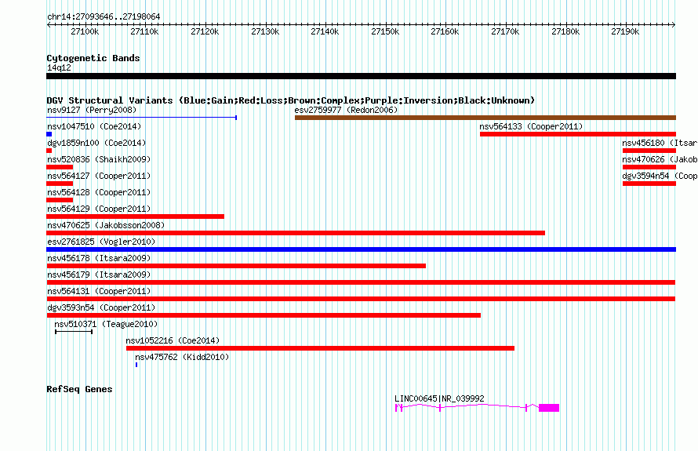
Task: Click the 27190k ruler tick label
Action: click(x=625, y=31)
